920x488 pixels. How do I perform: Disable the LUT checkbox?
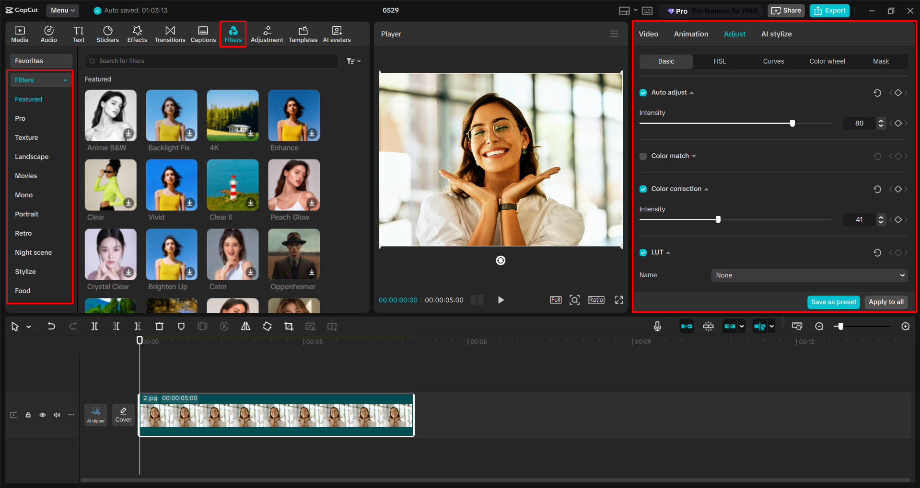pyautogui.click(x=642, y=252)
